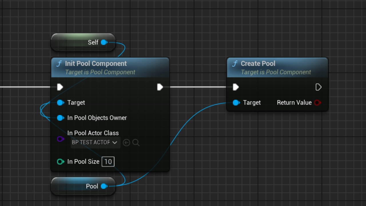Screen dimensions: 366x206
Task: Click the Pool variable node output pin
Action: coord(104,186)
